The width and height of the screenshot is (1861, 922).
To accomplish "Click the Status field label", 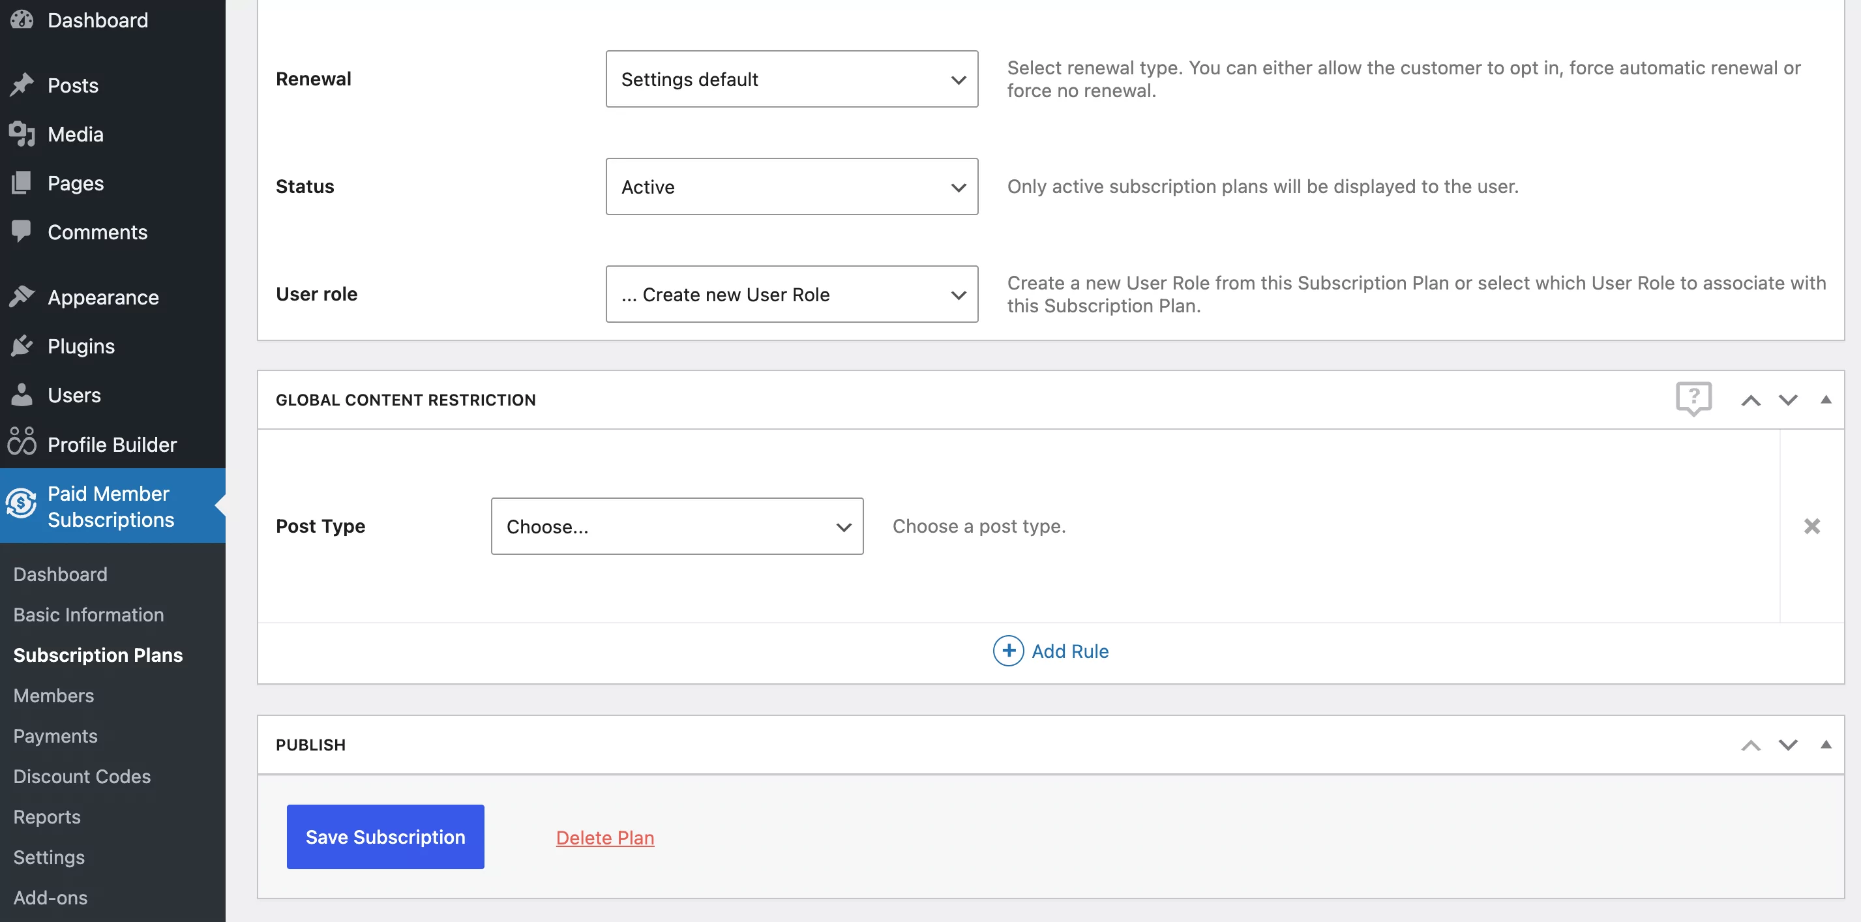I will pyautogui.click(x=305, y=186).
